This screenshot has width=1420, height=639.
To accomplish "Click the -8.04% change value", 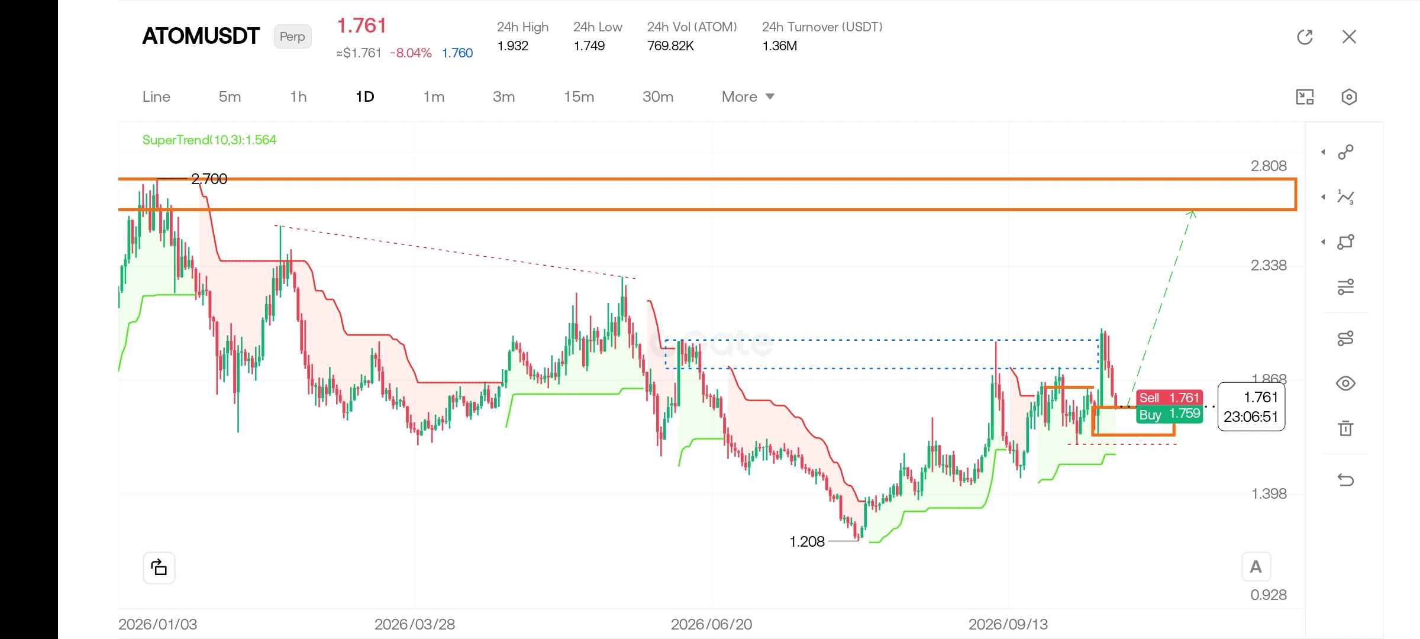I will tap(411, 53).
